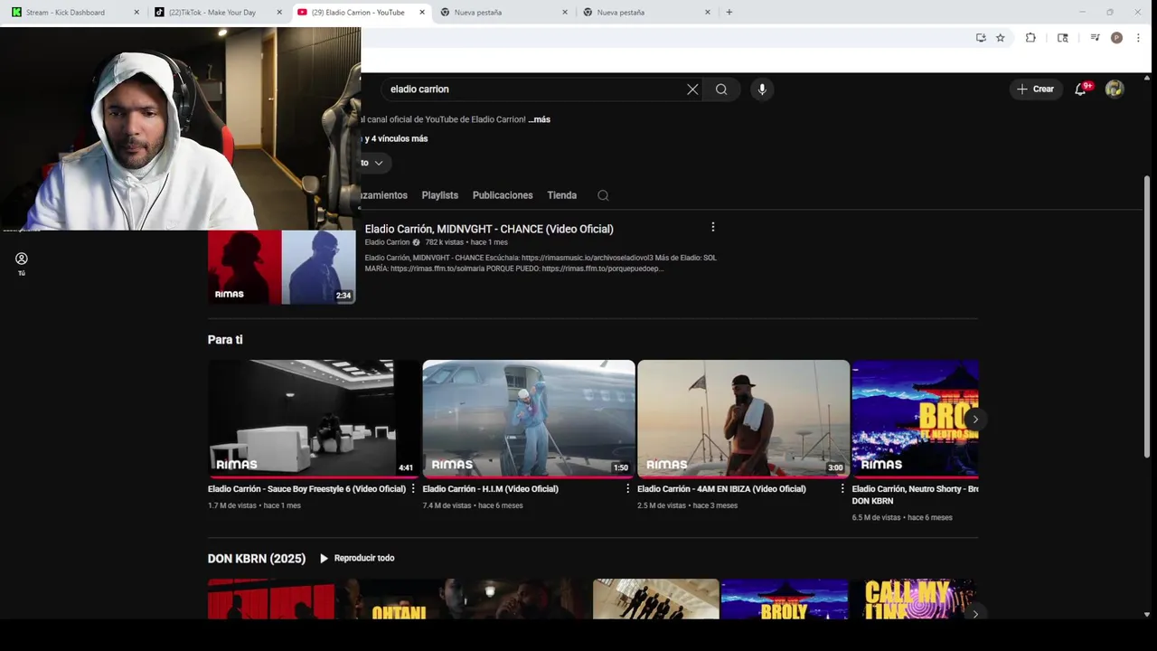Open options for 4AM EN IBIZA video

tap(842, 488)
